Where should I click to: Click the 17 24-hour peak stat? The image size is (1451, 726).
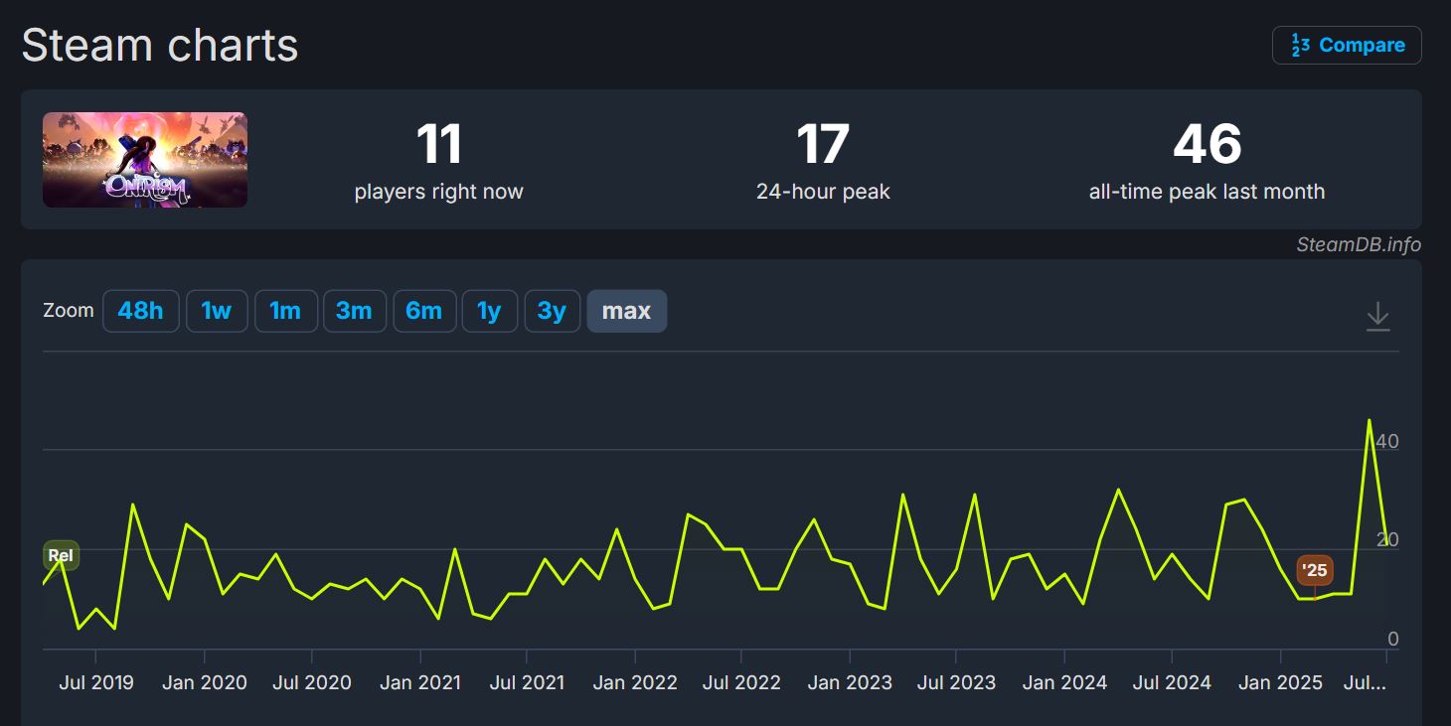823,160
